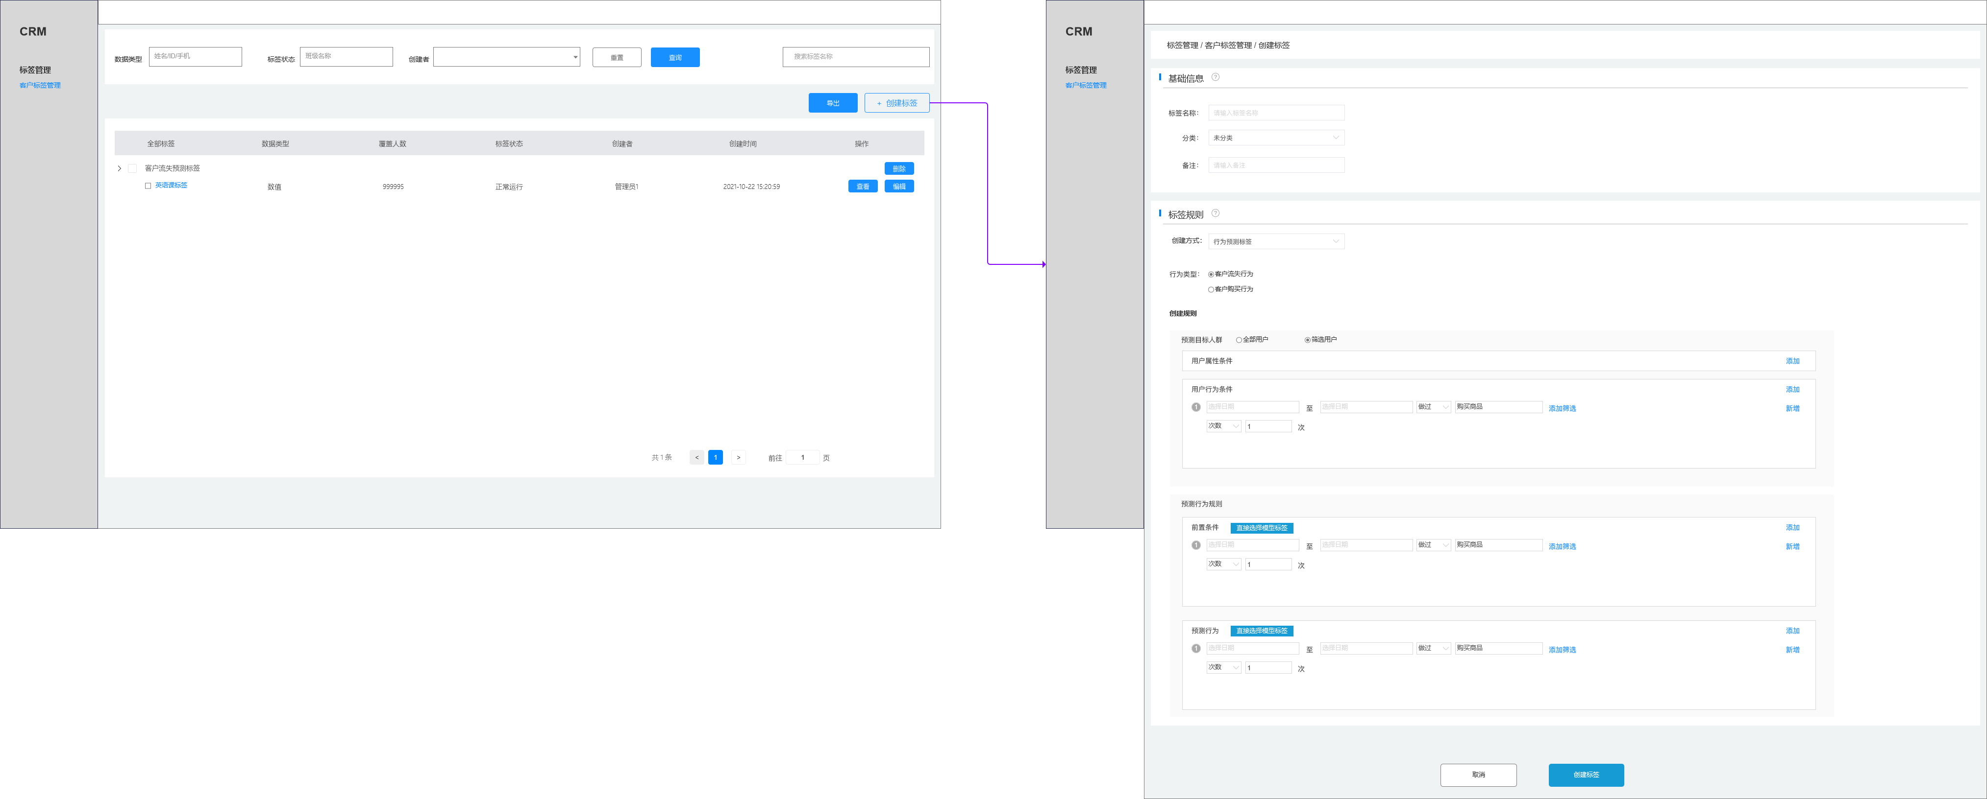Click the number 1 badge in 用户行为条件
1987x799 pixels.
(x=1196, y=407)
